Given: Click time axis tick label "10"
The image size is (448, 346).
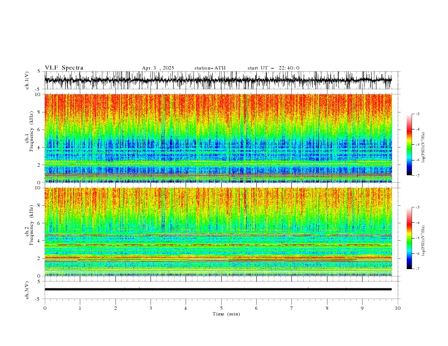Looking at the screenshot, I should point(398,308).
